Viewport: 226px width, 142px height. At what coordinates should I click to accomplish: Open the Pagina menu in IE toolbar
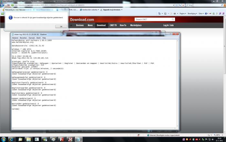[x=183, y=14]
